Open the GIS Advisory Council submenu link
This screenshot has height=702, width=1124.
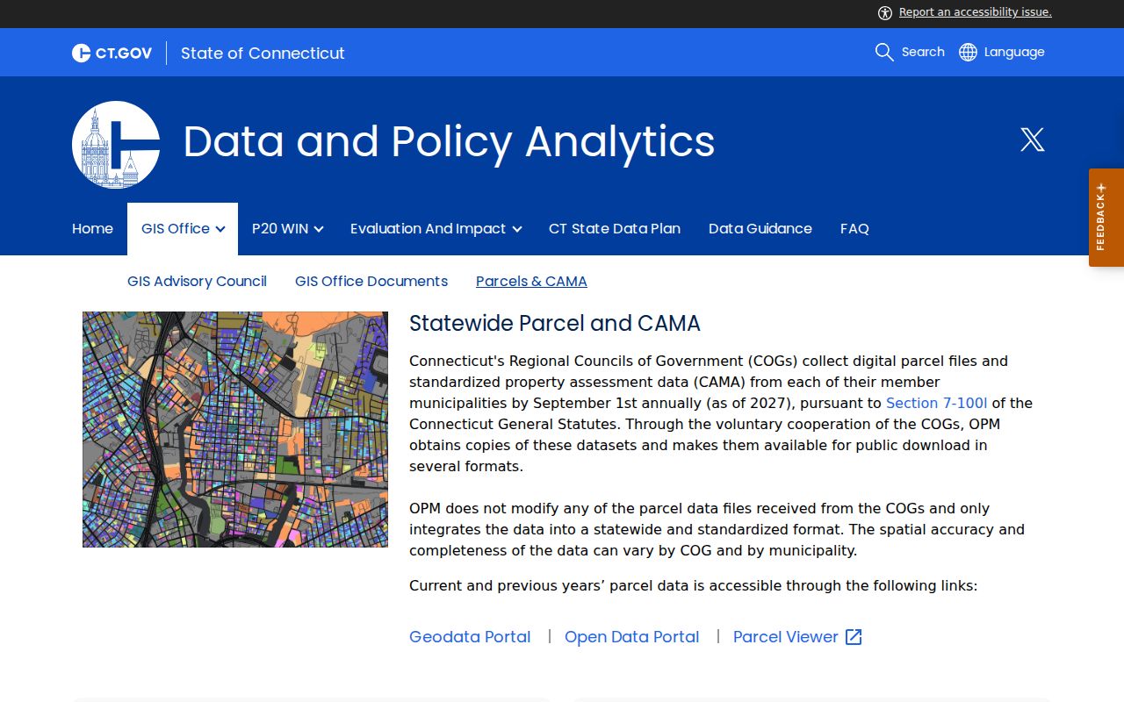[x=197, y=282]
